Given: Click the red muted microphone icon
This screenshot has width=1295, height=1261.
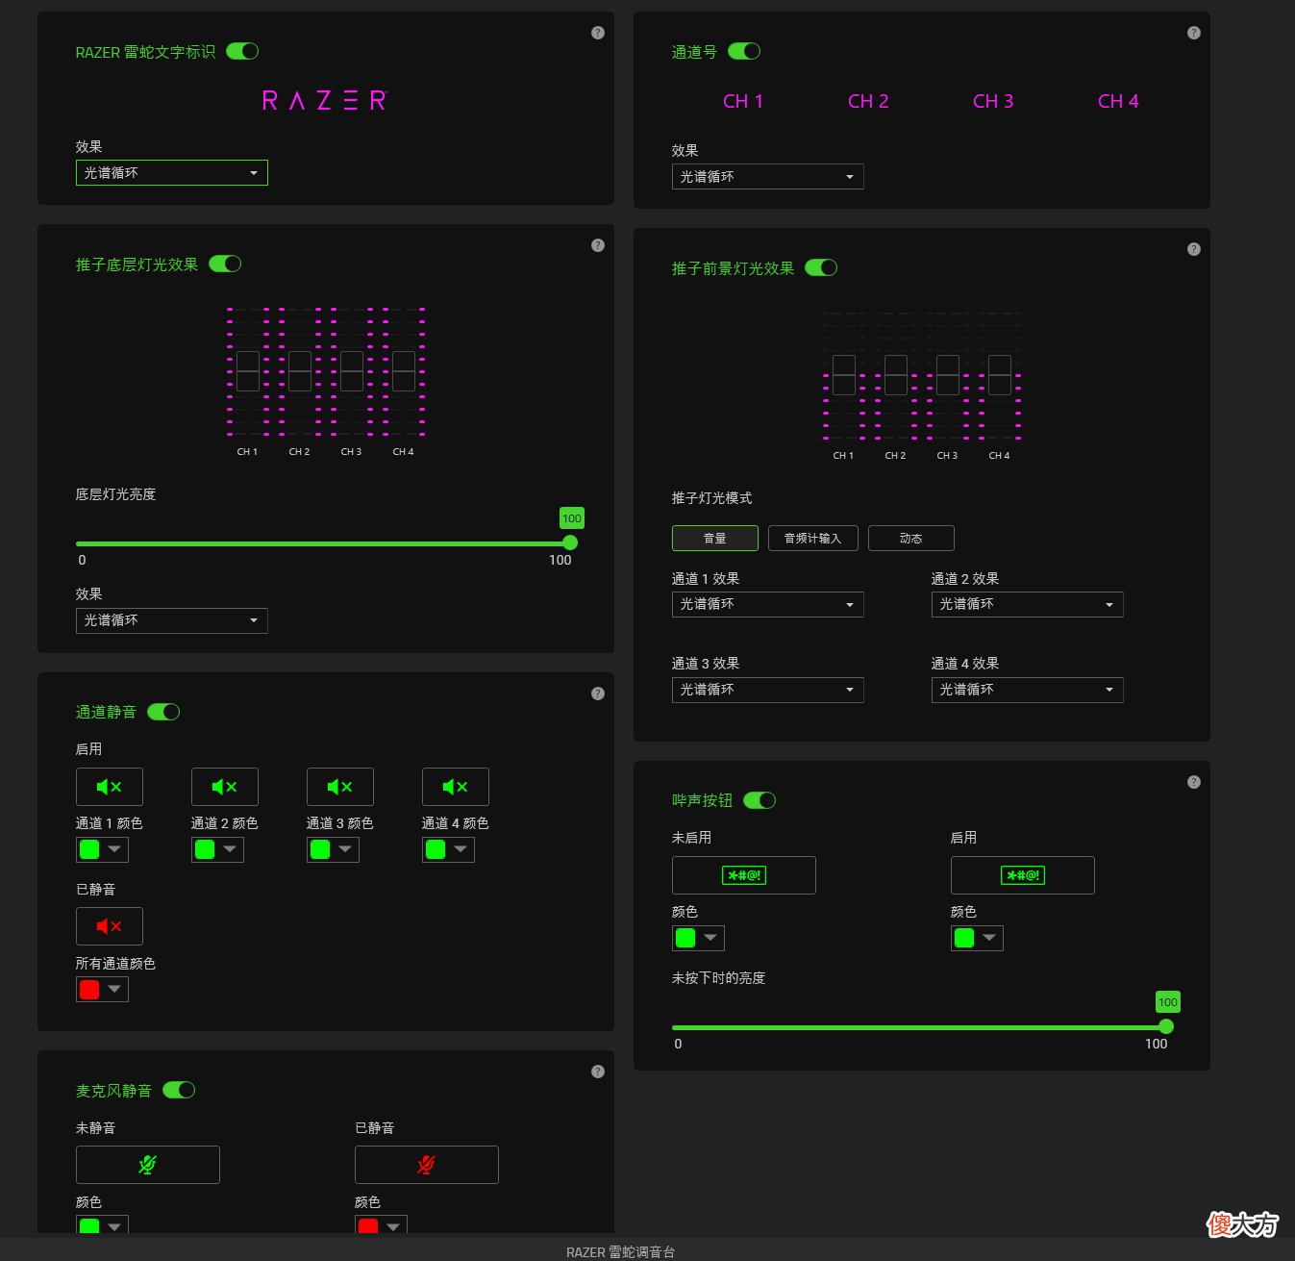Looking at the screenshot, I should click(x=427, y=1165).
